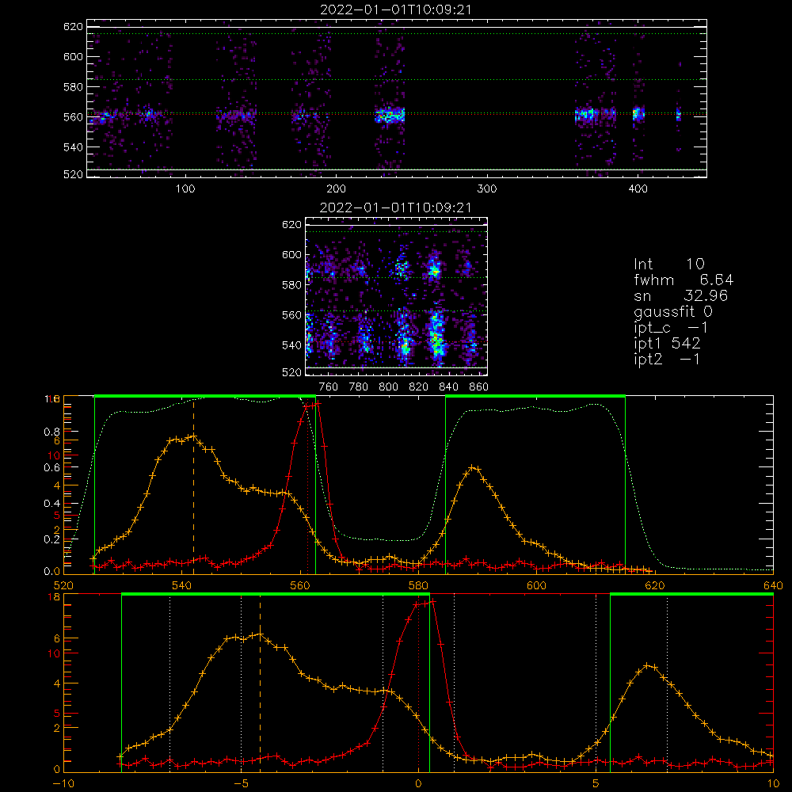Click the 'gaussfit 0' parameter line

click(x=673, y=311)
